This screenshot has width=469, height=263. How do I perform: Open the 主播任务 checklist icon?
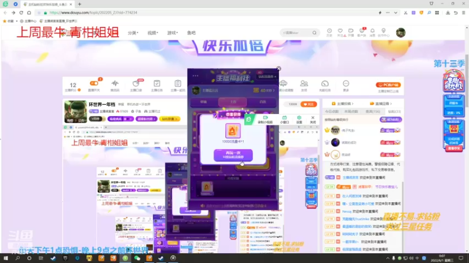coord(157,85)
